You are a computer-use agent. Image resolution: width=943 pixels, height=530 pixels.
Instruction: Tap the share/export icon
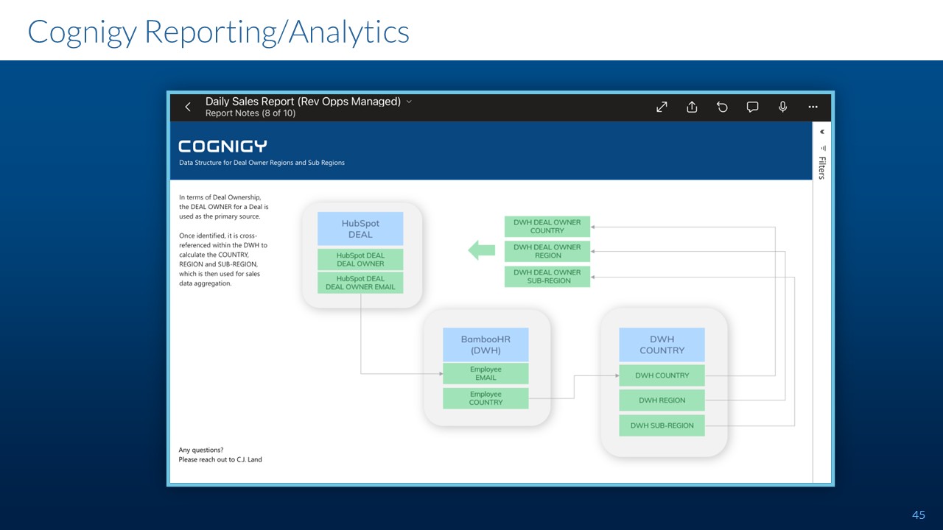point(692,107)
